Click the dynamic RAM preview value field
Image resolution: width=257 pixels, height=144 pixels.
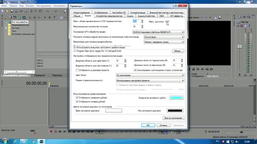click(x=137, y=21)
